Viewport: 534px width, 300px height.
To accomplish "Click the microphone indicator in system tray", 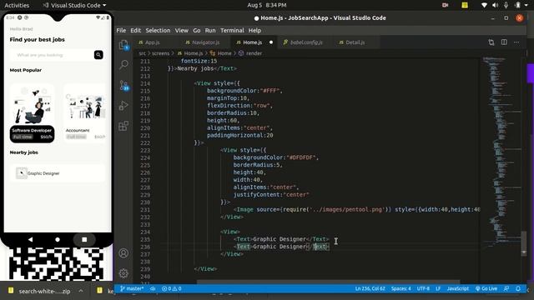I will [506, 5].
